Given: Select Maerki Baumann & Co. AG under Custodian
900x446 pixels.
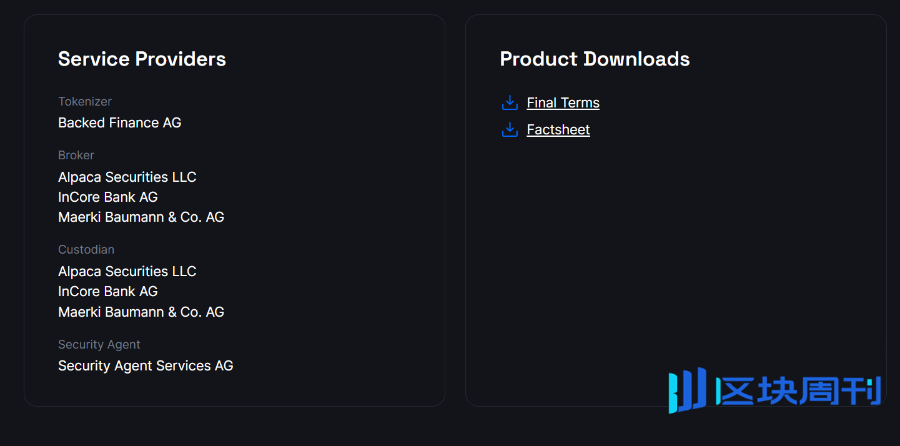Looking at the screenshot, I should click(141, 312).
